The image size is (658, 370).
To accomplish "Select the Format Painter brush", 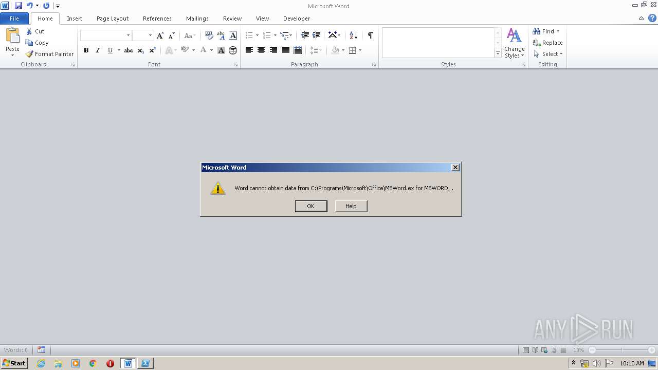I will point(29,54).
